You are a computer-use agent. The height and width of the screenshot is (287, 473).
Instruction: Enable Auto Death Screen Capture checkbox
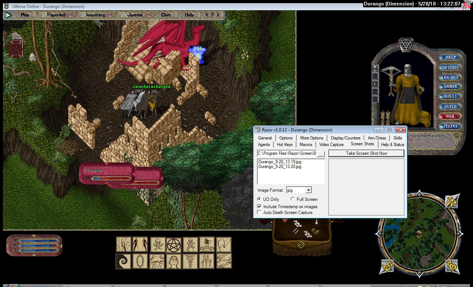coord(259,213)
